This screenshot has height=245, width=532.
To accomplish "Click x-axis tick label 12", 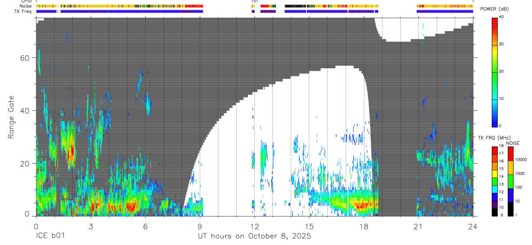I will click(x=254, y=226).
